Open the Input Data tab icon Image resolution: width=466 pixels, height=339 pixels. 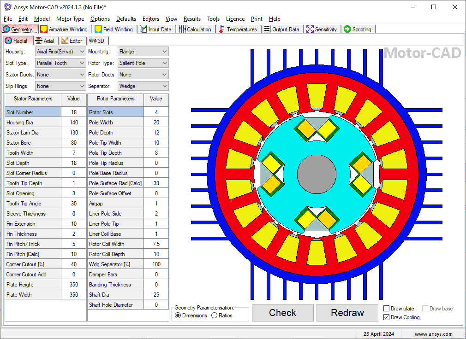143,29
